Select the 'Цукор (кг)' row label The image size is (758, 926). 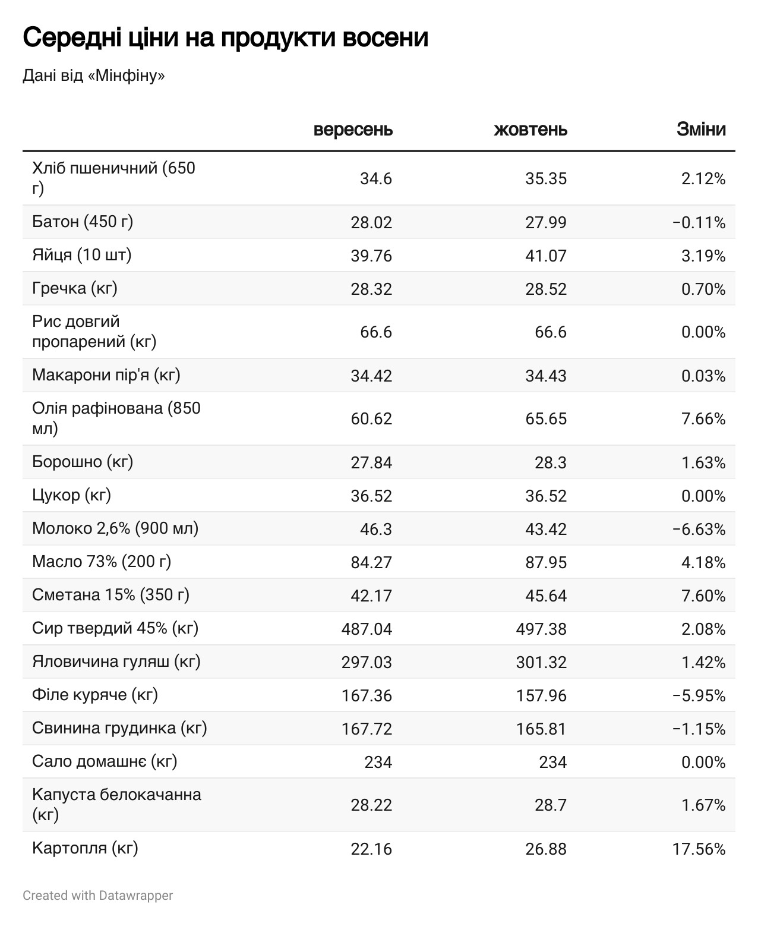tap(72, 495)
